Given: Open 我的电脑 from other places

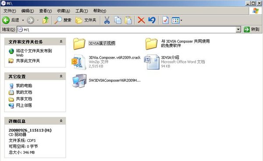Looking at the screenshot, I should tap(24, 85).
